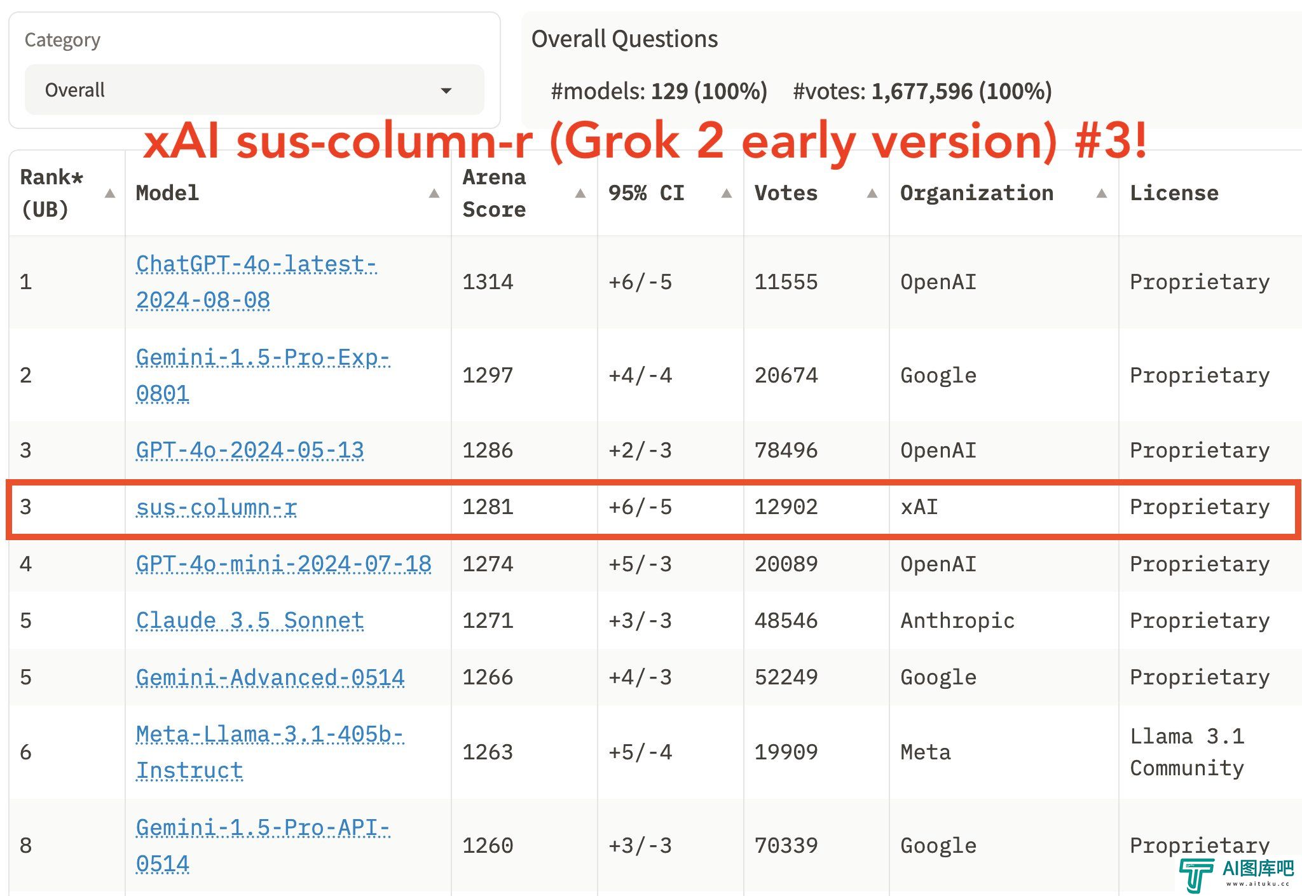Open the Gemini-Advanced-0514 model link
This screenshot has height=896, width=1302.
270,677
